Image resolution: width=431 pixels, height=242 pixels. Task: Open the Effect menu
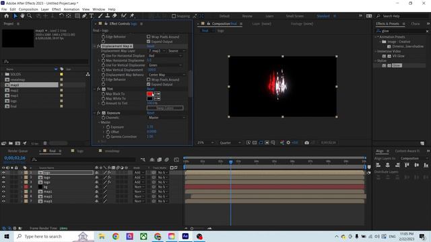click(57, 9)
